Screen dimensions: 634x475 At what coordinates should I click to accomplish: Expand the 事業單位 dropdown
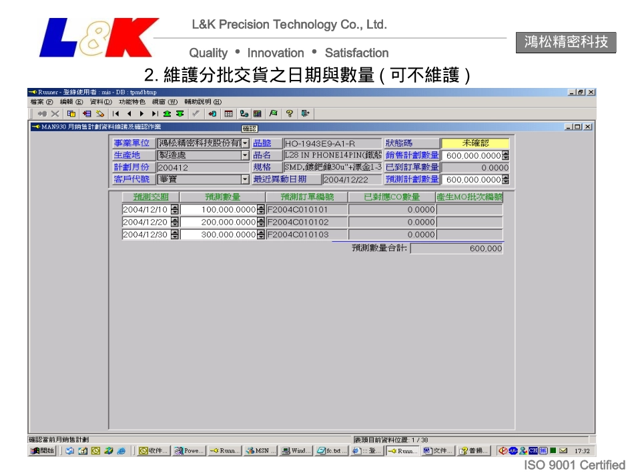[x=245, y=143]
